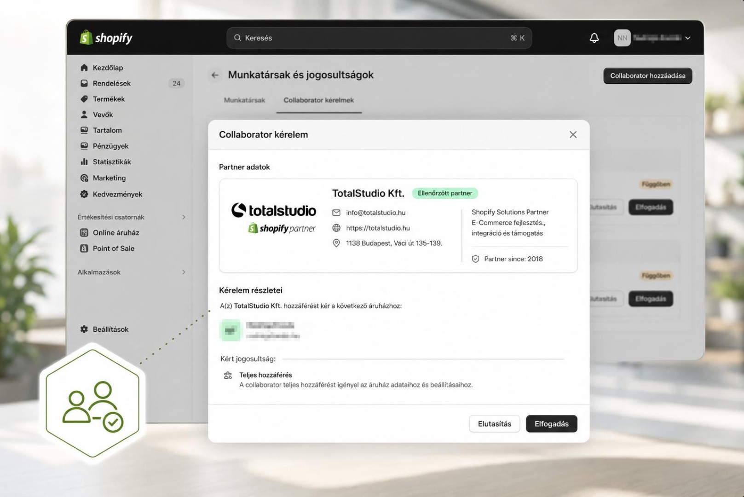Select the Collaborator kérelmek tab
The width and height of the screenshot is (744, 497).
click(319, 100)
